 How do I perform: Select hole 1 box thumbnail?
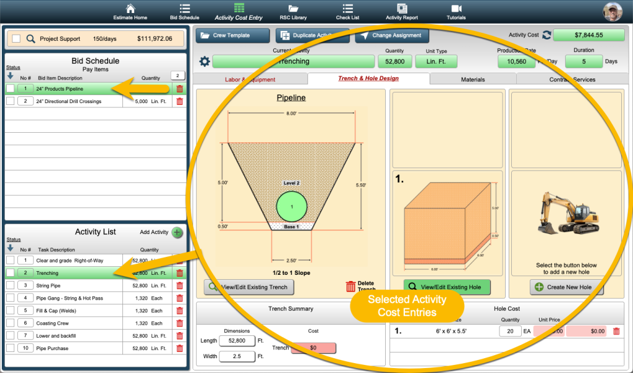tap(448, 224)
